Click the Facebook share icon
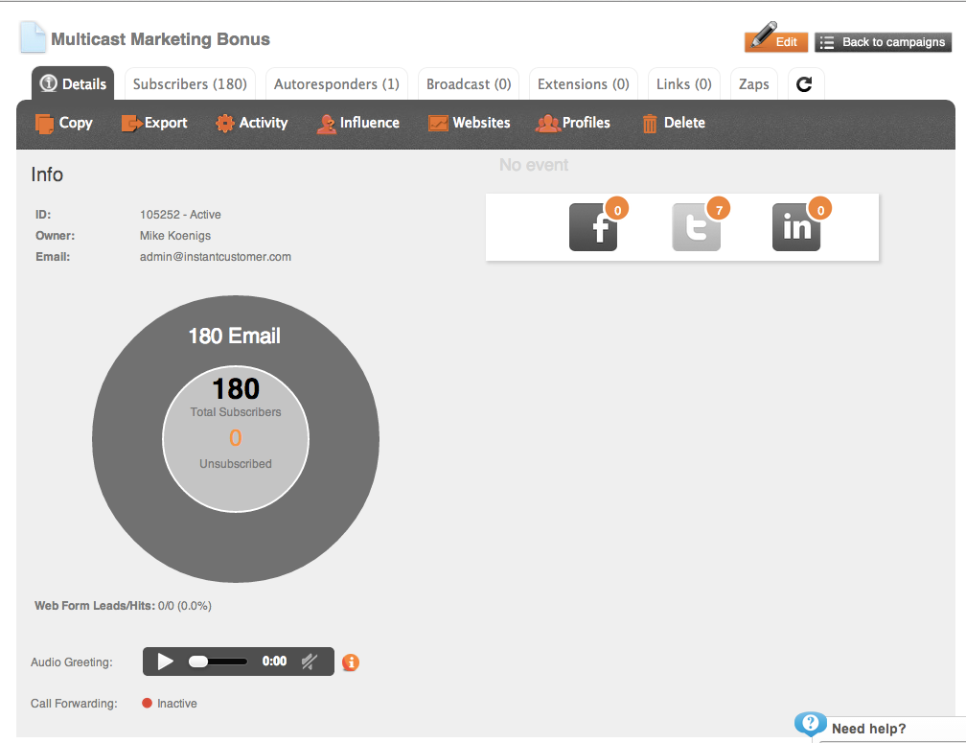 pos(592,226)
